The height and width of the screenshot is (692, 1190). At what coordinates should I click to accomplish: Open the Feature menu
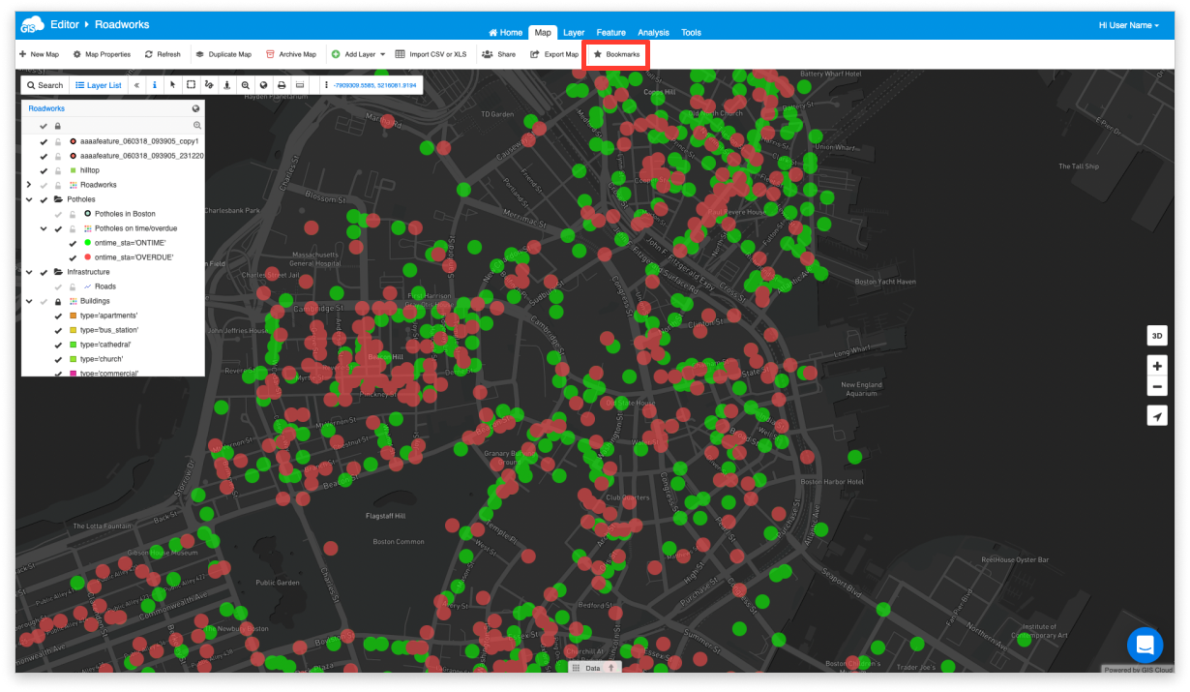click(610, 32)
